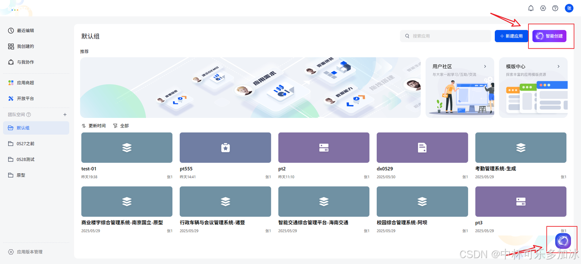Go to 开放平台 in the sidebar
This screenshot has height=264, width=581.
coord(35,98)
